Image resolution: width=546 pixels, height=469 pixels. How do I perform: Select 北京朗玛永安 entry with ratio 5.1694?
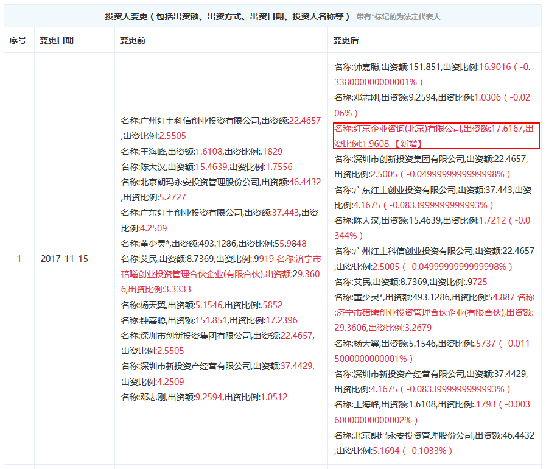(434, 443)
